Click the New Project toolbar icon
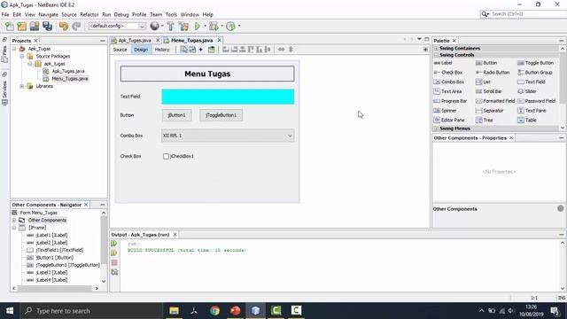The image size is (567, 319). (21, 26)
